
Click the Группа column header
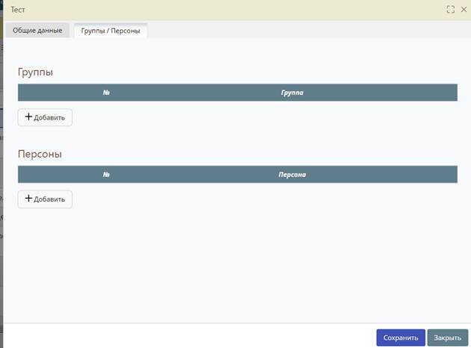(292, 93)
